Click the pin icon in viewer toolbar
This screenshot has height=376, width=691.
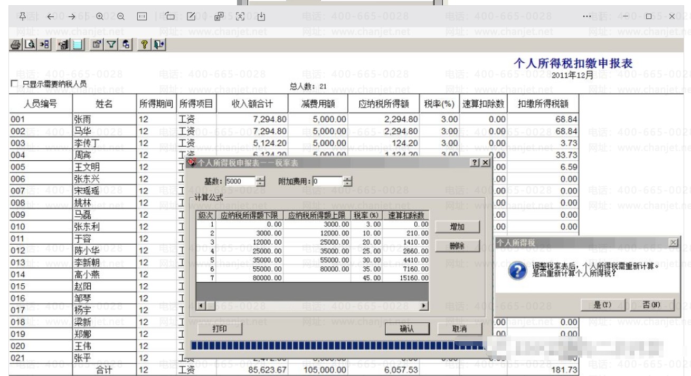pyautogui.click(x=23, y=16)
